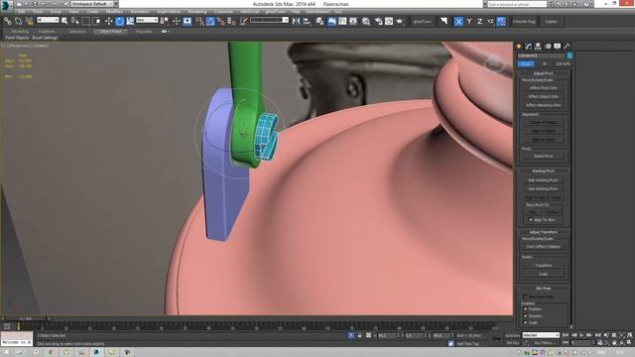Collapse the Adjust Pivot rollout

point(543,73)
